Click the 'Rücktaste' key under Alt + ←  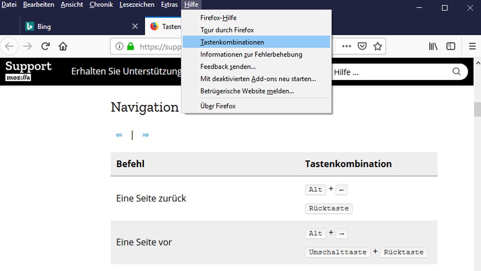[x=329, y=208]
